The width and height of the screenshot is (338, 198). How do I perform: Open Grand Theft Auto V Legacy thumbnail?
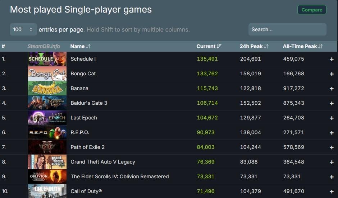coord(47,162)
